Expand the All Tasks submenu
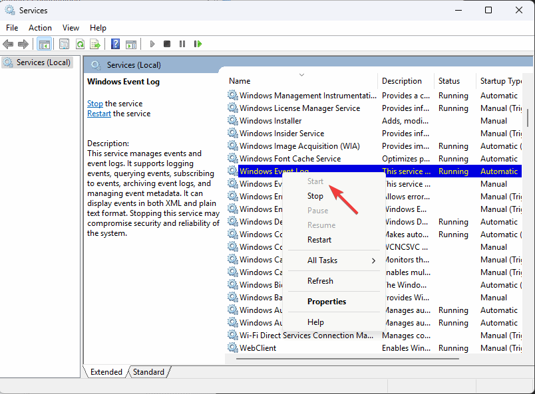Screen dimensions: 535x394 (333, 260)
